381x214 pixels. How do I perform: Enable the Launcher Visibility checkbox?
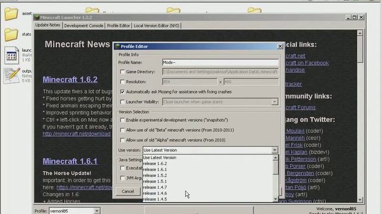pos(122,102)
